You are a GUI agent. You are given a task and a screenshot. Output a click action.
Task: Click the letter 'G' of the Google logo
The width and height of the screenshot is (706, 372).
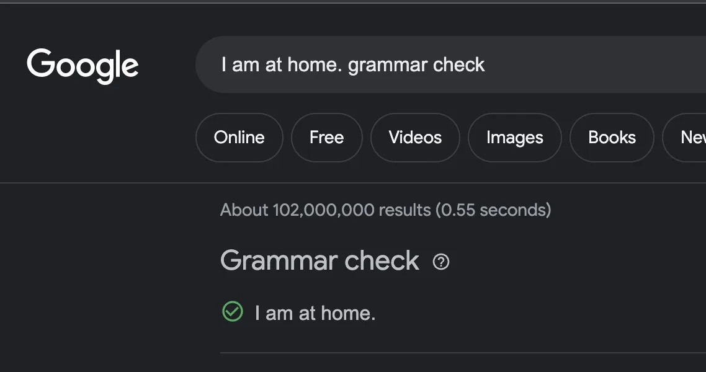click(40, 63)
